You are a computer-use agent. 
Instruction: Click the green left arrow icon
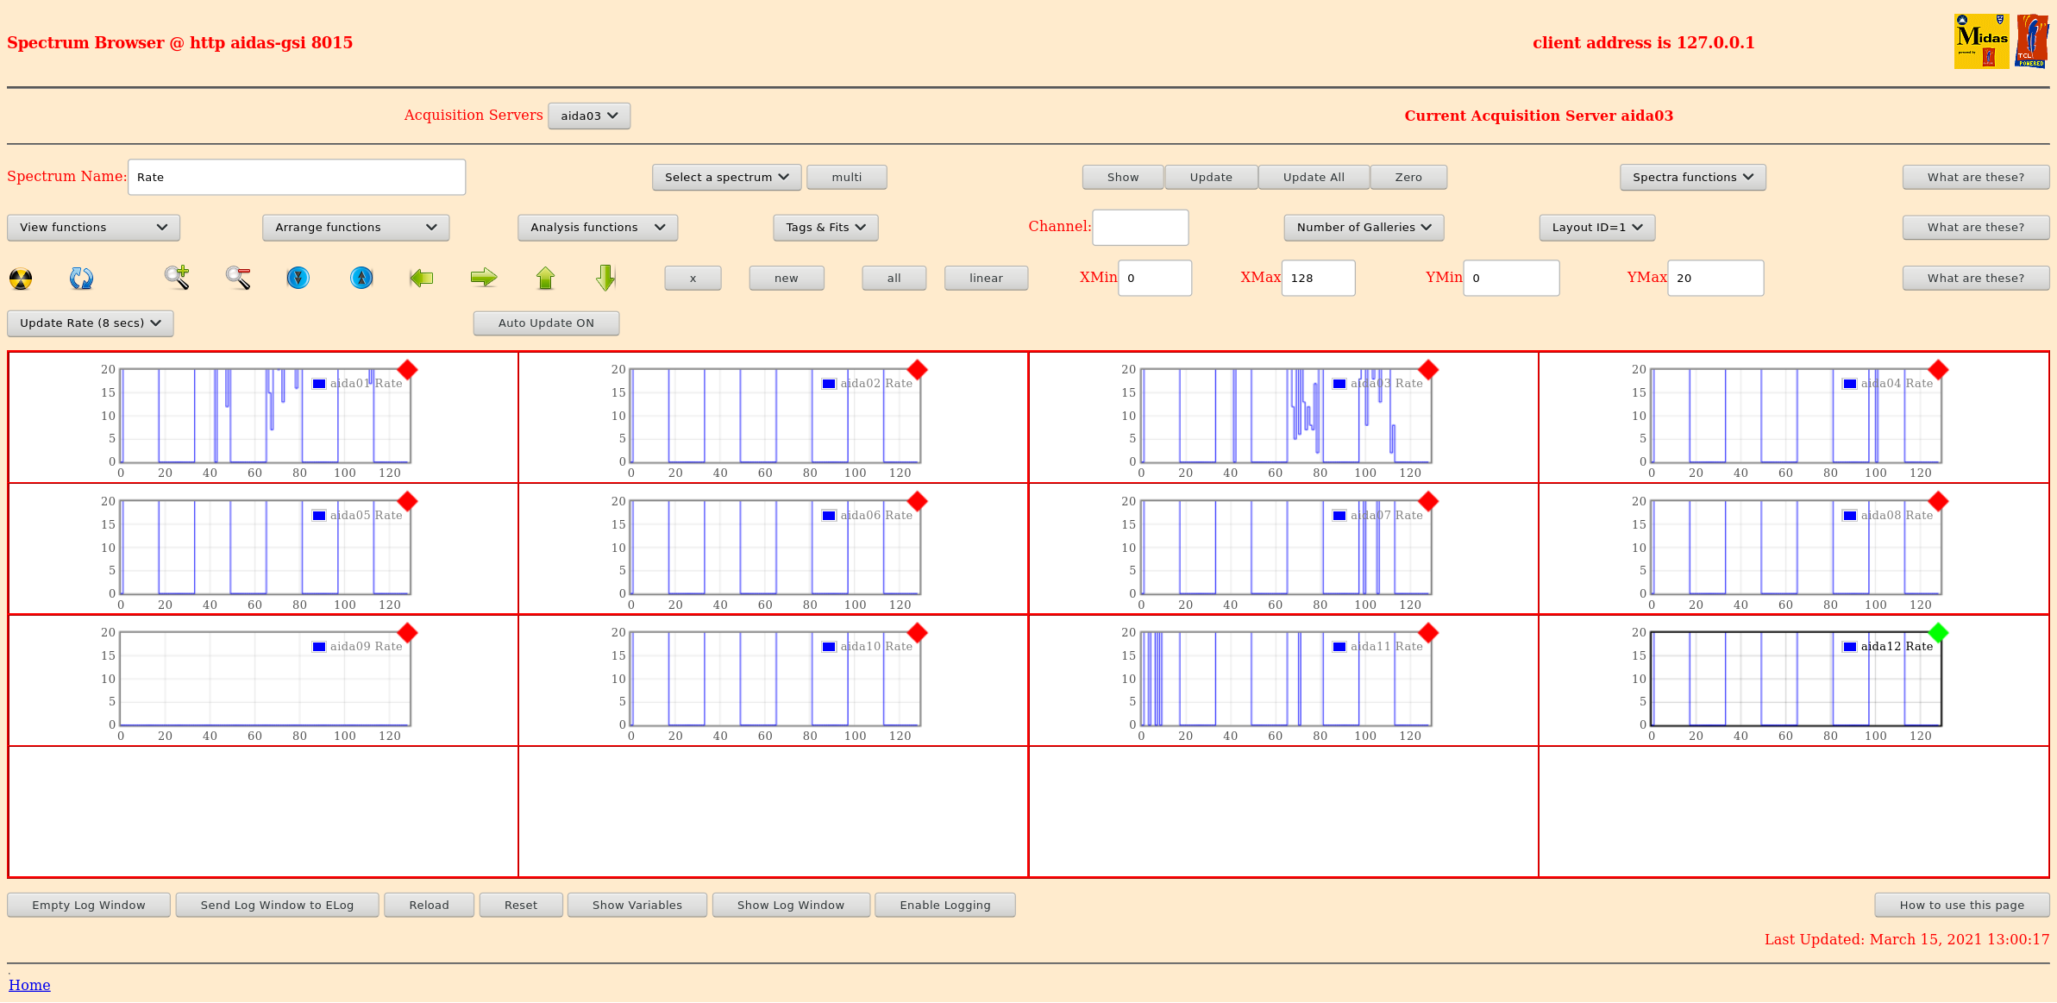(422, 278)
